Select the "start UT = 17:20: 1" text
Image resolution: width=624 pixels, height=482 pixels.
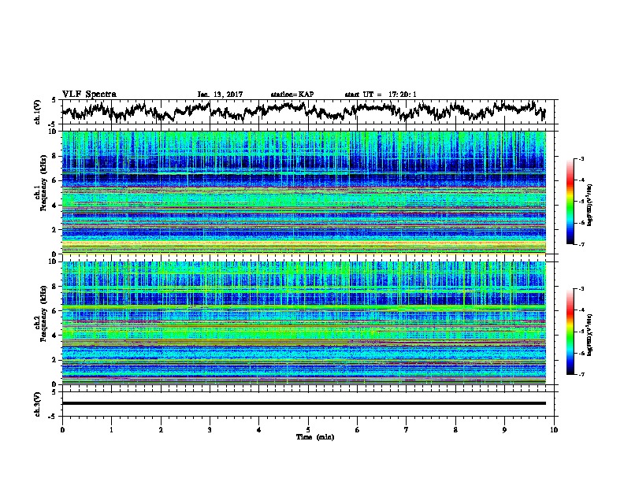pyautogui.click(x=381, y=95)
